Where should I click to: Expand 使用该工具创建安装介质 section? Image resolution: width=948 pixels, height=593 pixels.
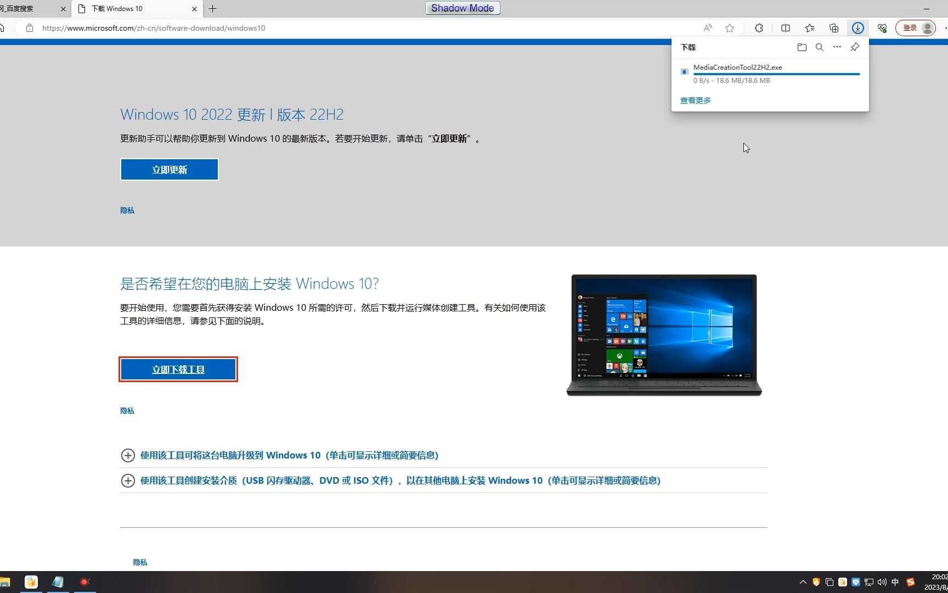tap(391, 480)
